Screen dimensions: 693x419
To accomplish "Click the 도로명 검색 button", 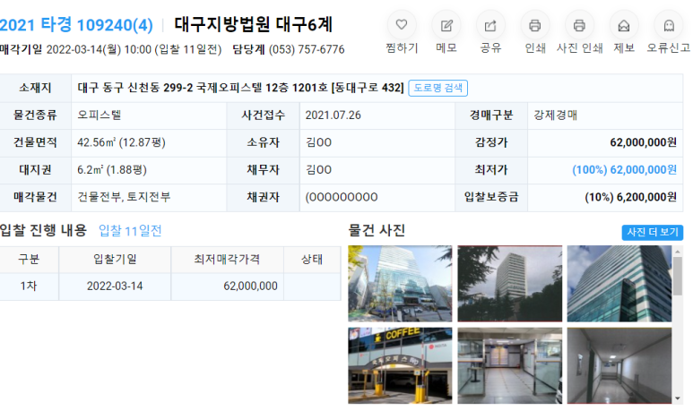I will [x=437, y=88].
